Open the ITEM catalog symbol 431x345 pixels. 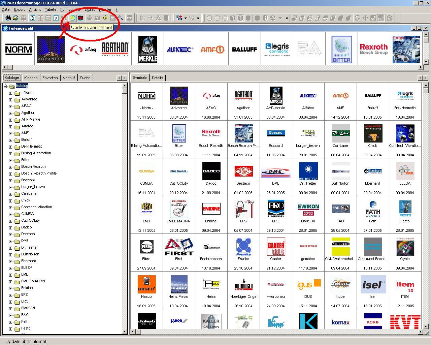click(405, 286)
